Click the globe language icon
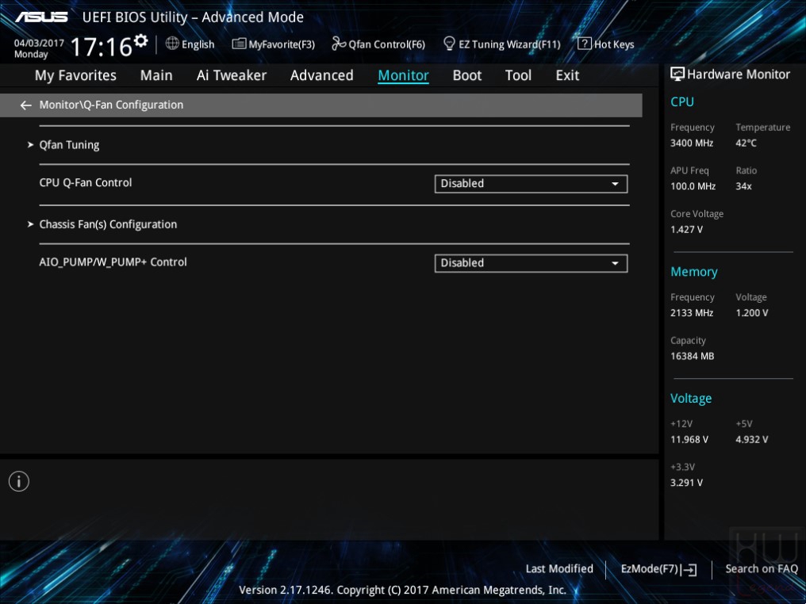 pyautogui.click(x=172, y=44)
